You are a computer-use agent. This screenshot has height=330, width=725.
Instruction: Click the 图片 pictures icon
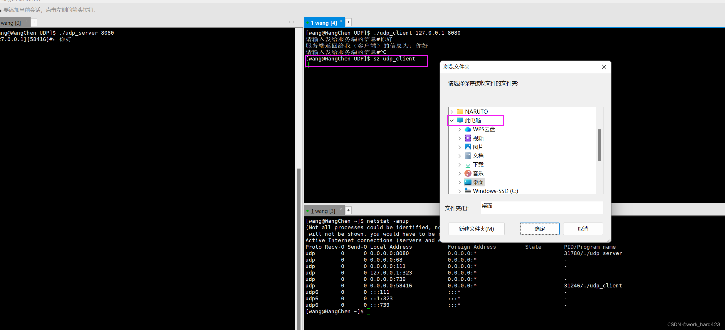[468, 147]
